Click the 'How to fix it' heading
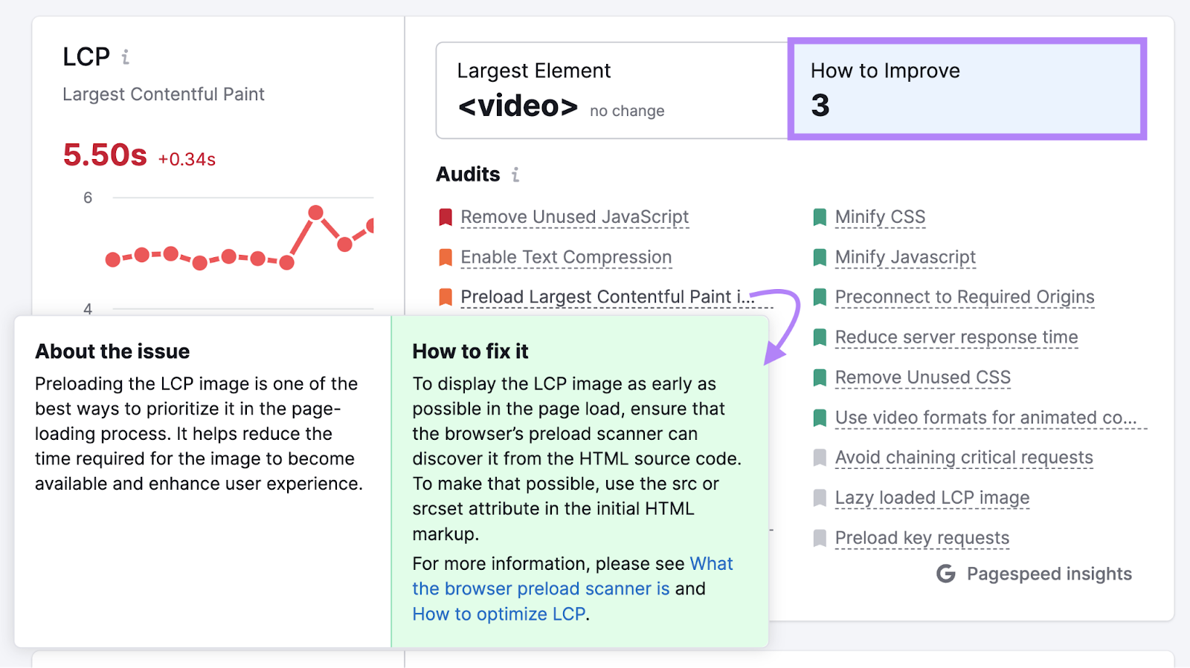1190x668 pixels. (470, 351)
